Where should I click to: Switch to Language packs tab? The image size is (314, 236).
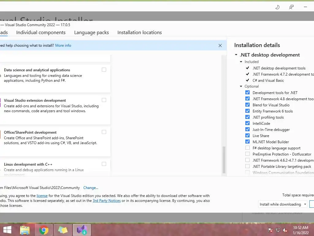(x=91, y=33)
